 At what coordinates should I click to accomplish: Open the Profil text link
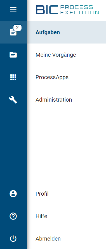(x=42, y=194)
